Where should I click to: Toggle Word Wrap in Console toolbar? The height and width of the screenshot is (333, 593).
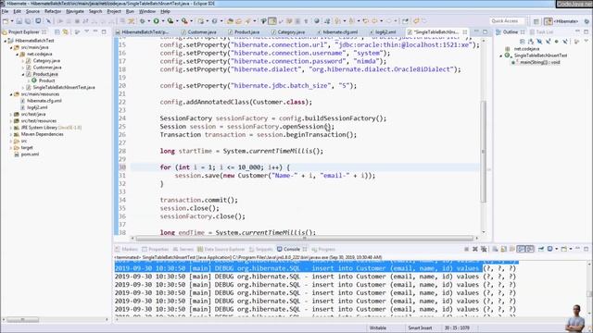[512, 249]
